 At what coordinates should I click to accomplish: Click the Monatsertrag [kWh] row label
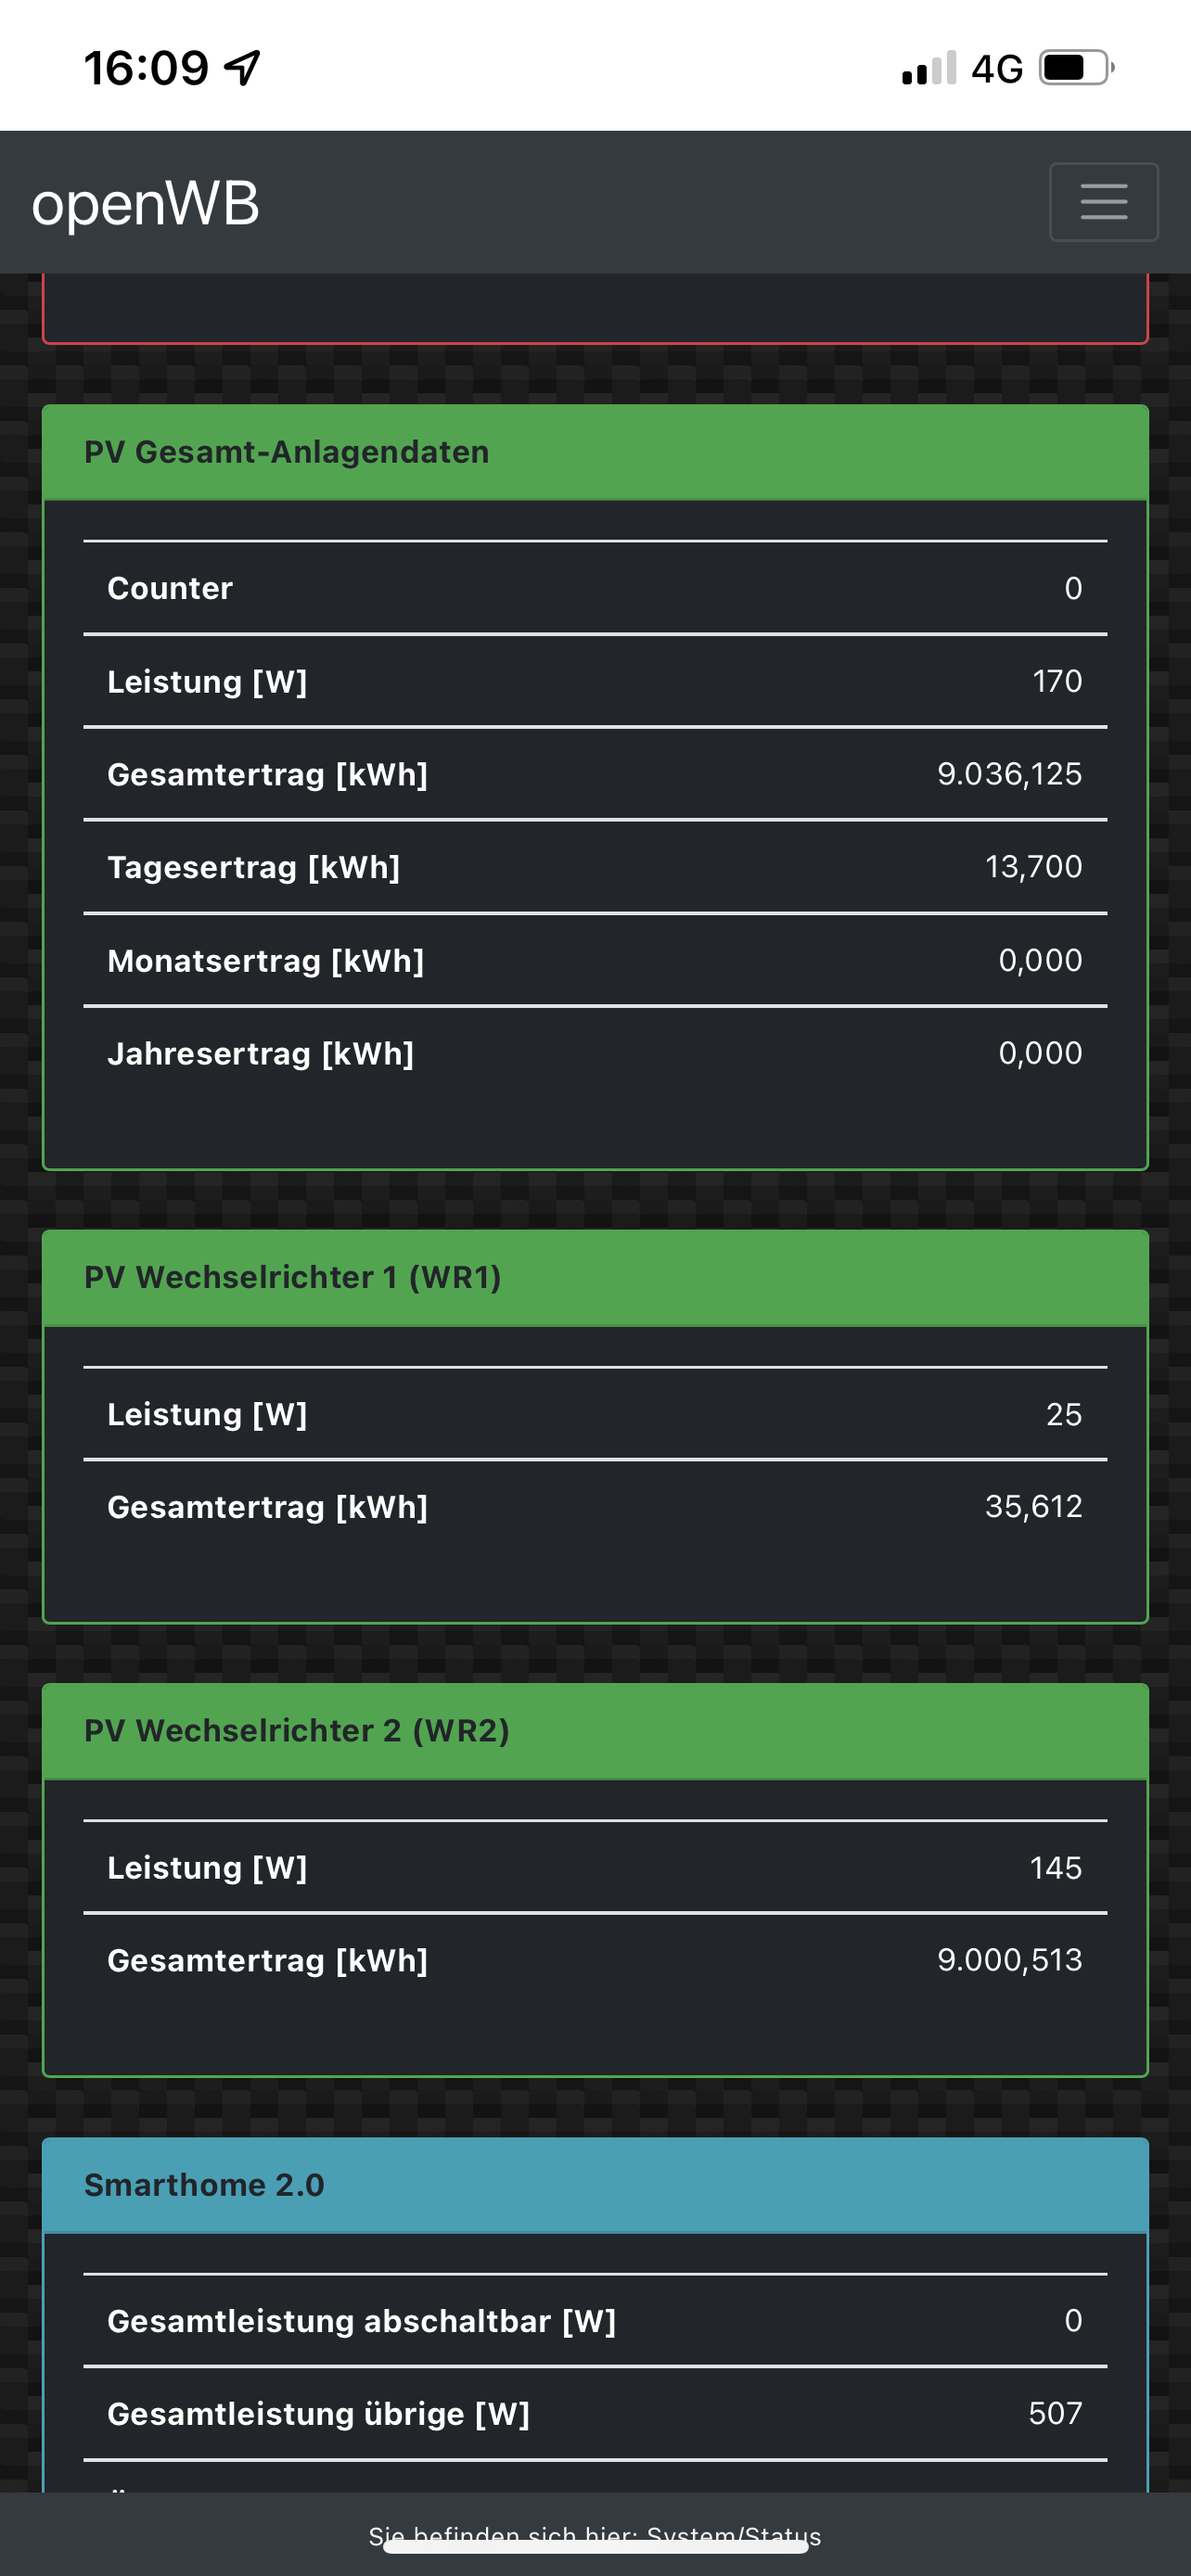coord(266,960)
